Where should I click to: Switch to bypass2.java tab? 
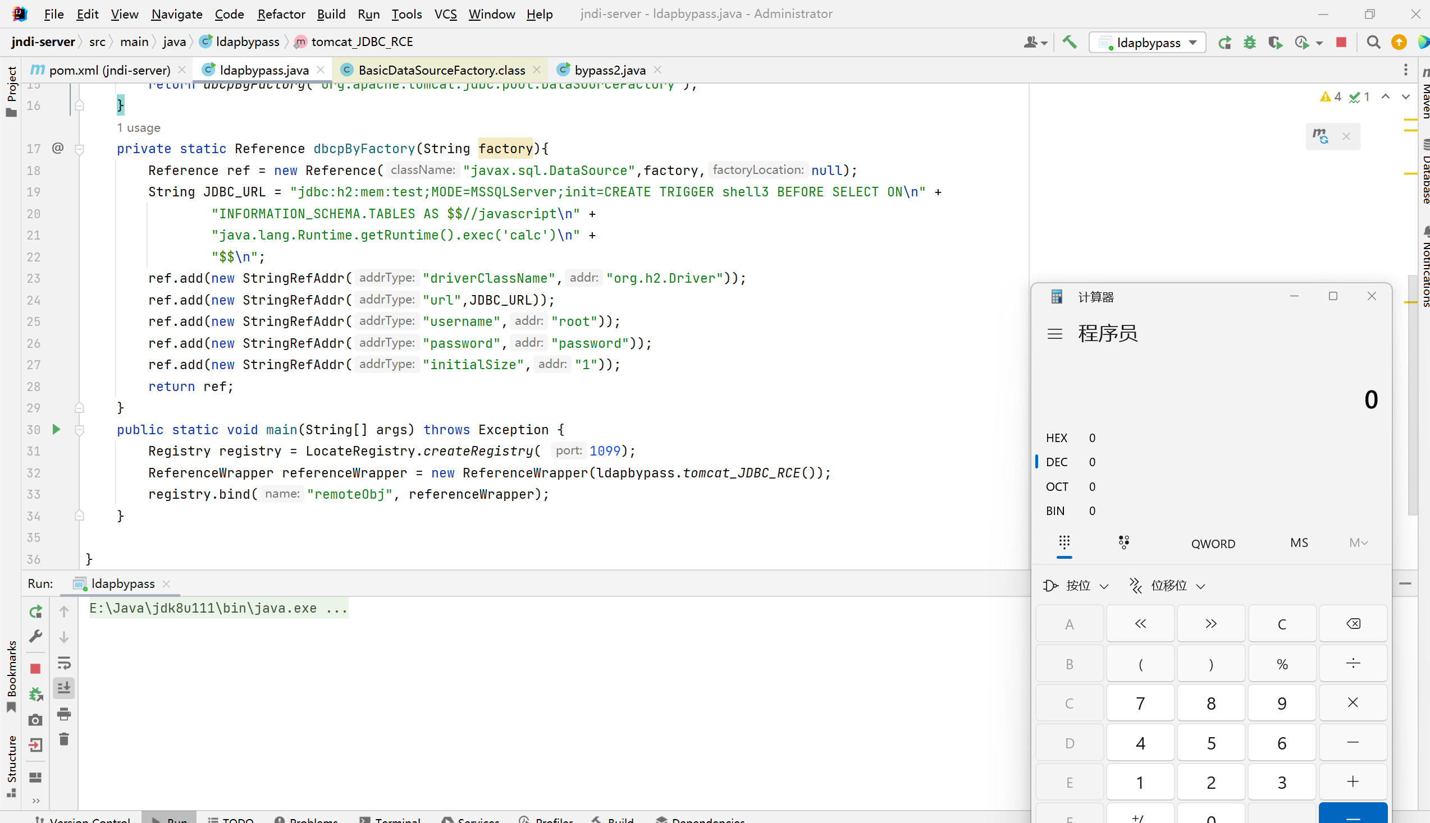tap(610, 70)
